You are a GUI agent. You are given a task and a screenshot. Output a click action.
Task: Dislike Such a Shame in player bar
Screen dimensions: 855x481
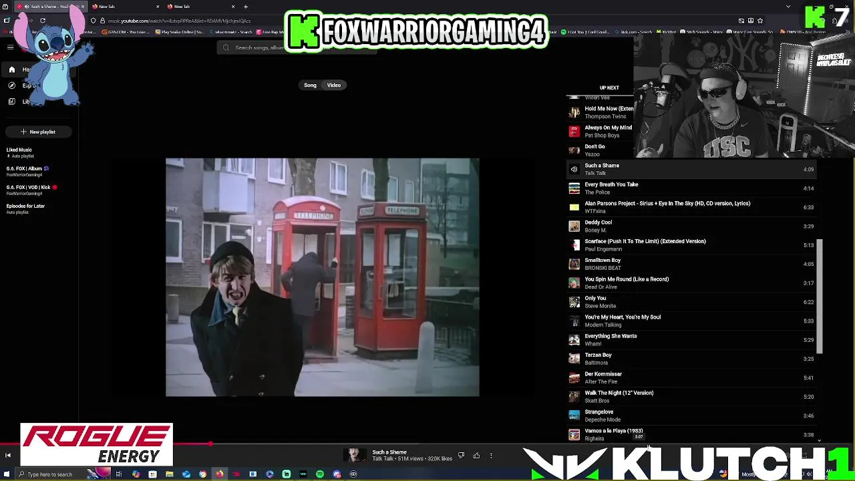coord(461,456)
